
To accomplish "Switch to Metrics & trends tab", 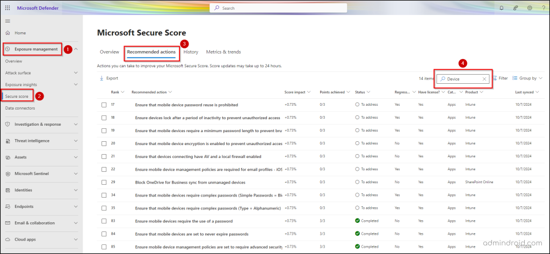I will pos(223,52).
